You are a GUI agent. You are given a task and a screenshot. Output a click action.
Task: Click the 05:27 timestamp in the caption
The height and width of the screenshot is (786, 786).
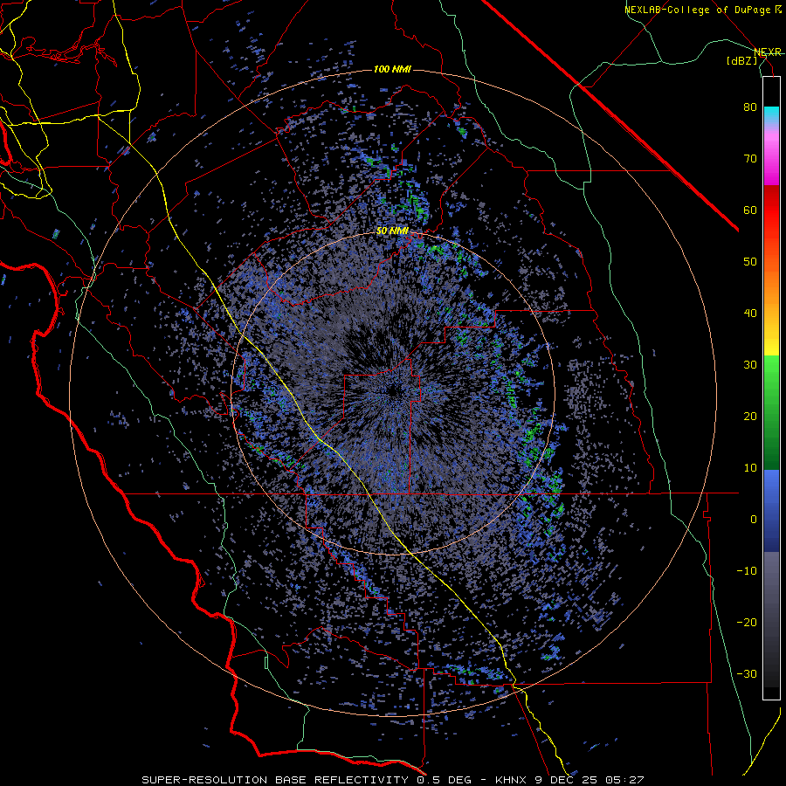coord(626,780)
